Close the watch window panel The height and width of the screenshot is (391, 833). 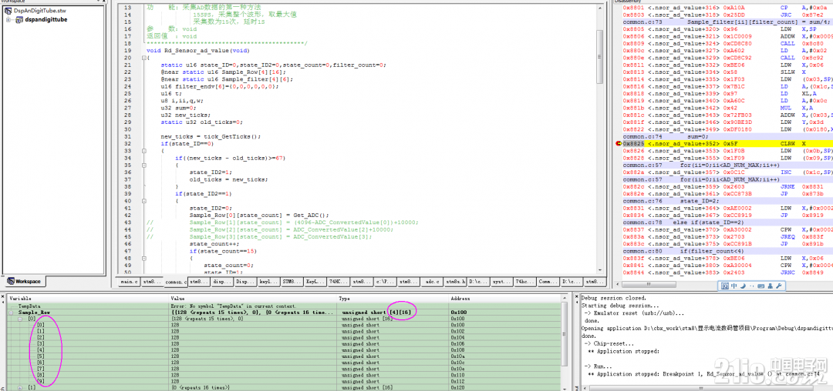tap(2, 297)
